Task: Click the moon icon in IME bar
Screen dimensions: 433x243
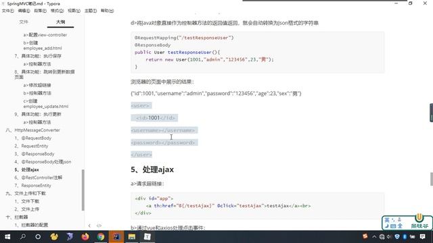Action: point(387,226)
